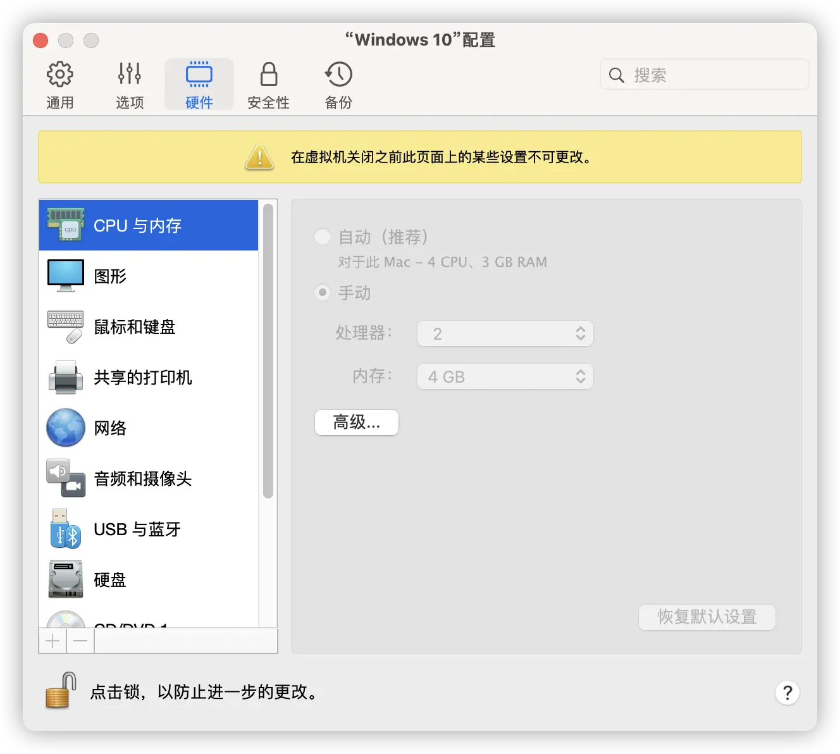This screenshot has height=754, width=840.
Task: Open the 处理器 processor count dropdown
Action: (505, 333)
